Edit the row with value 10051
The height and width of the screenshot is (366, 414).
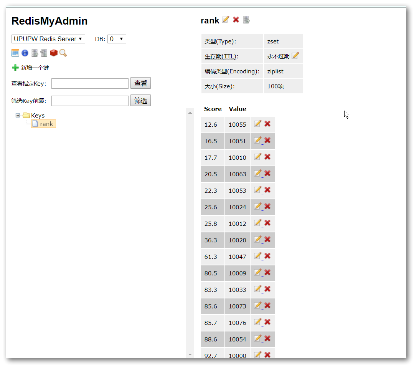point(258,141)
